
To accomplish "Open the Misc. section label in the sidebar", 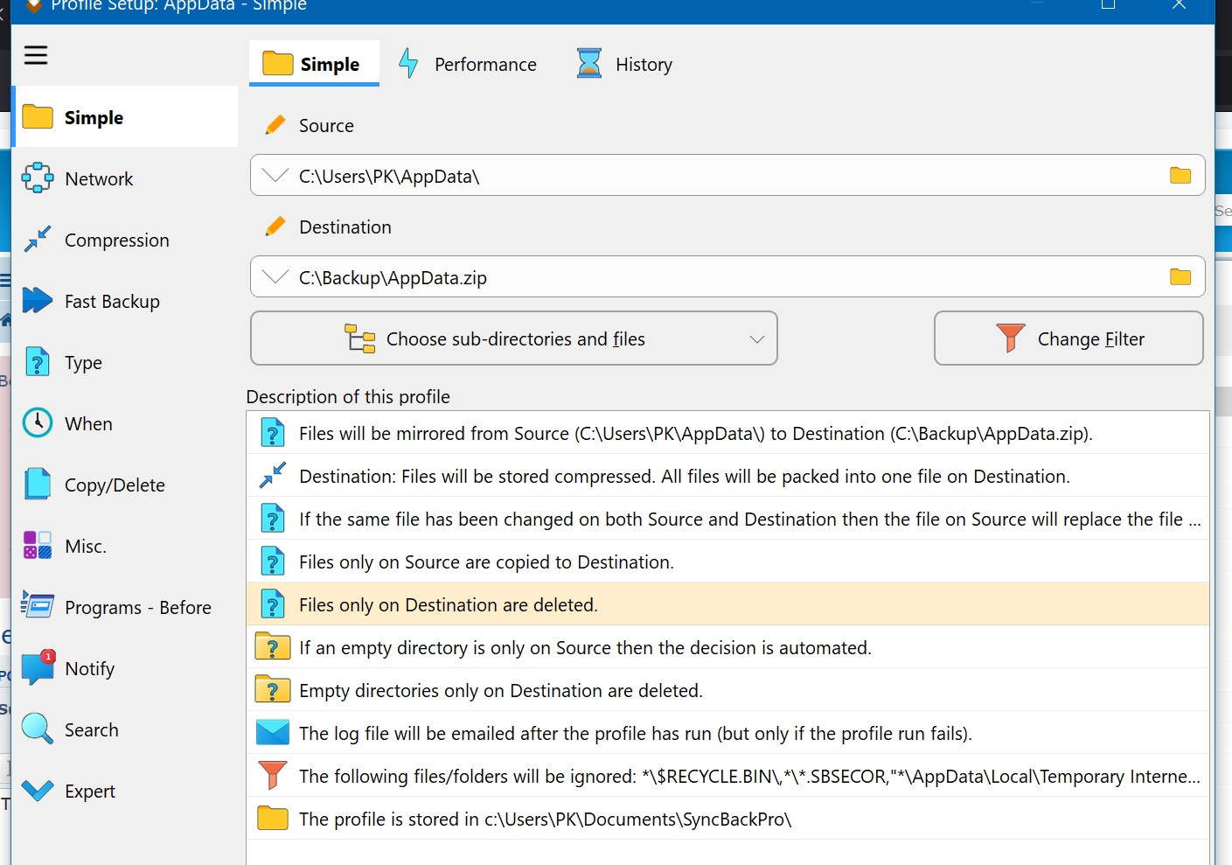I will click(x=86, y=546).
